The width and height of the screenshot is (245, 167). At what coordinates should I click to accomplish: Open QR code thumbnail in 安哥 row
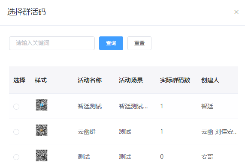pyautogui.click(x=42, y=155)
